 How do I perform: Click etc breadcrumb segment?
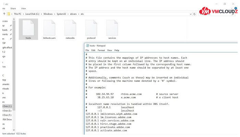tap(82, 14)
